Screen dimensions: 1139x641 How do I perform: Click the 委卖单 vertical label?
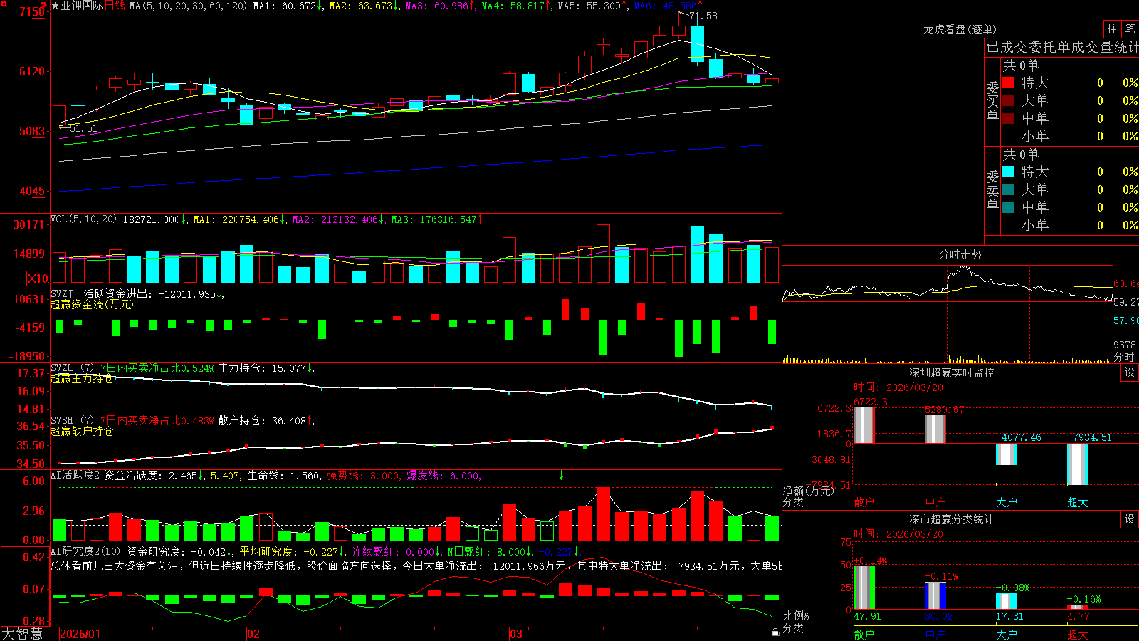click(992, 190)
